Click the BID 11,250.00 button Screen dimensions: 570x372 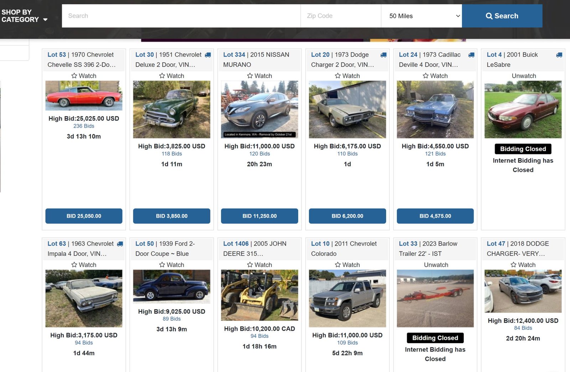[x=259, y=216]
